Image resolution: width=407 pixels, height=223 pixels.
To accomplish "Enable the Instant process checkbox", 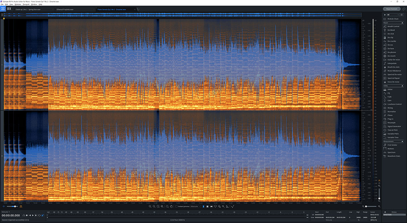I will 176,206.
